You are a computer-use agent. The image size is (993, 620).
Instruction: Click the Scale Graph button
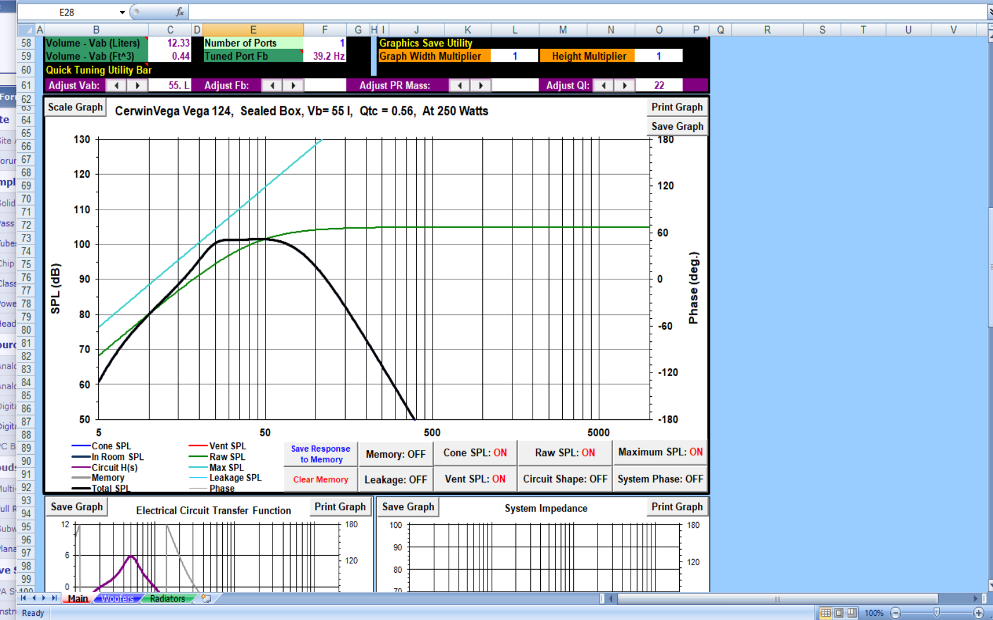75,107
